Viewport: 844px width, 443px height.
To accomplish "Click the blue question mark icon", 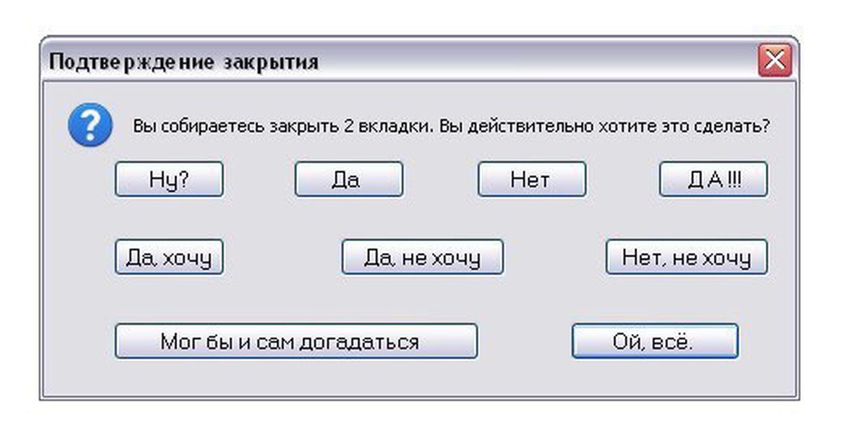I will pos(89,124).
